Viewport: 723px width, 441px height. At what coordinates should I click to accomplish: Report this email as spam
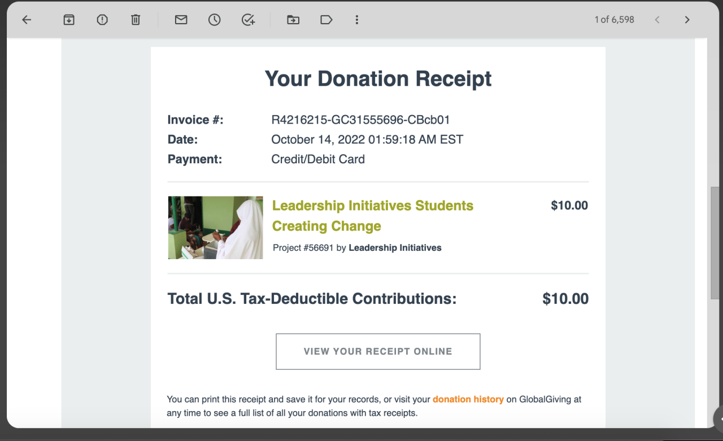coord(102,20)
